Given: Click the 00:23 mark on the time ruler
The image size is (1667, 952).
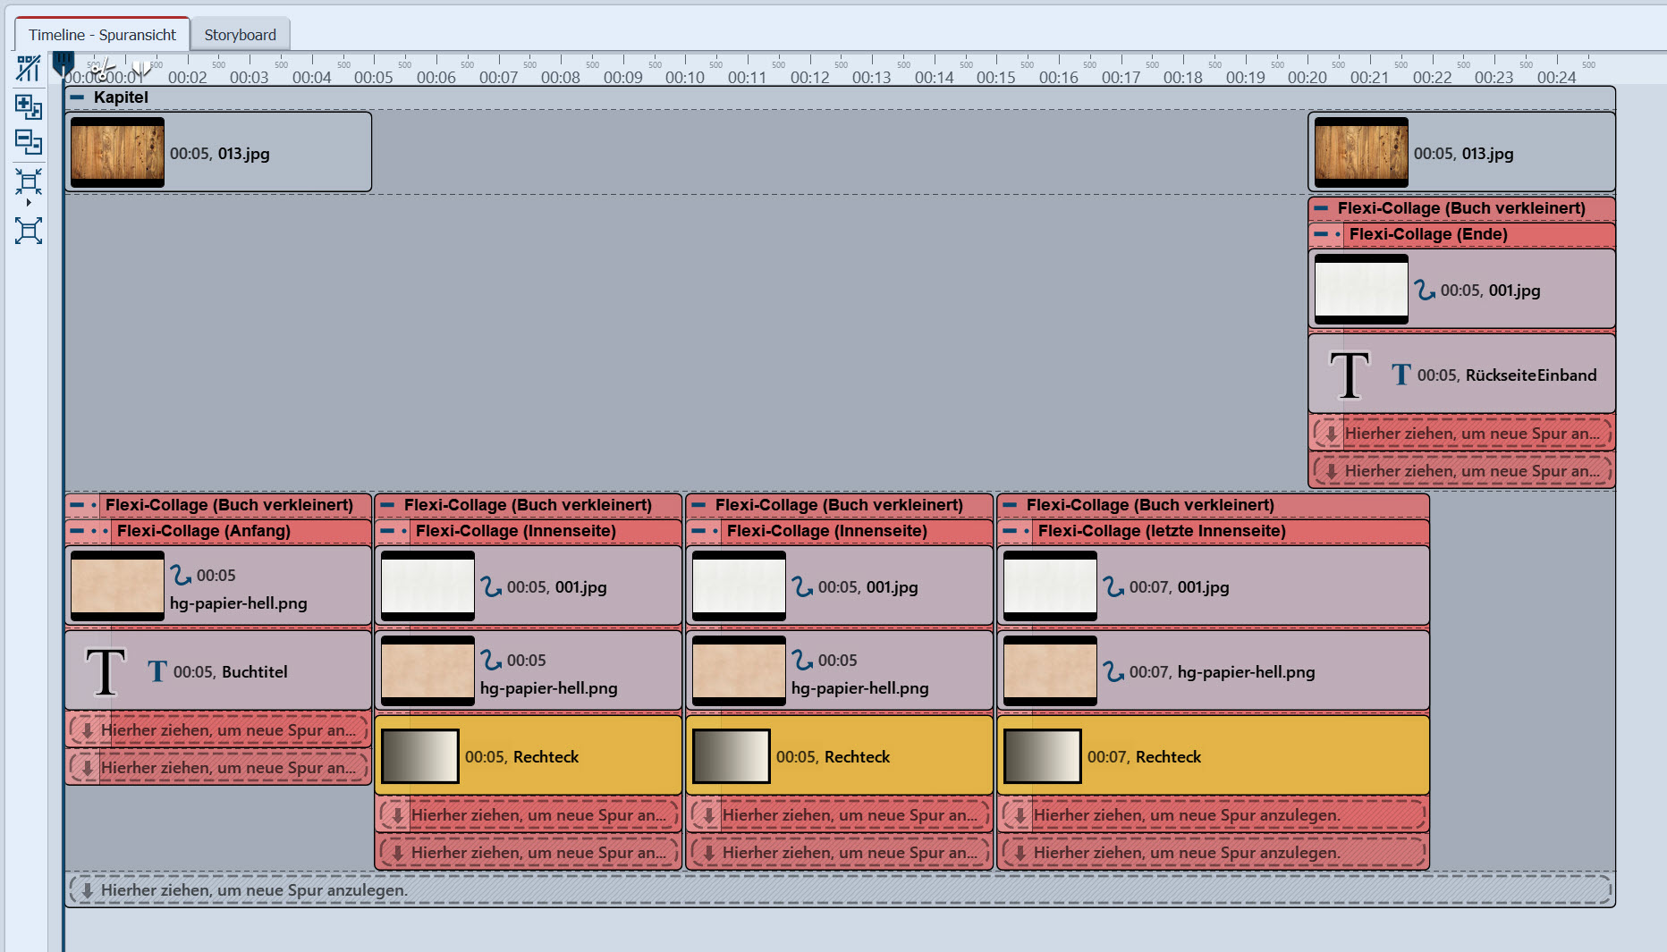Looking at the screenshot, I should point(1494,77).
